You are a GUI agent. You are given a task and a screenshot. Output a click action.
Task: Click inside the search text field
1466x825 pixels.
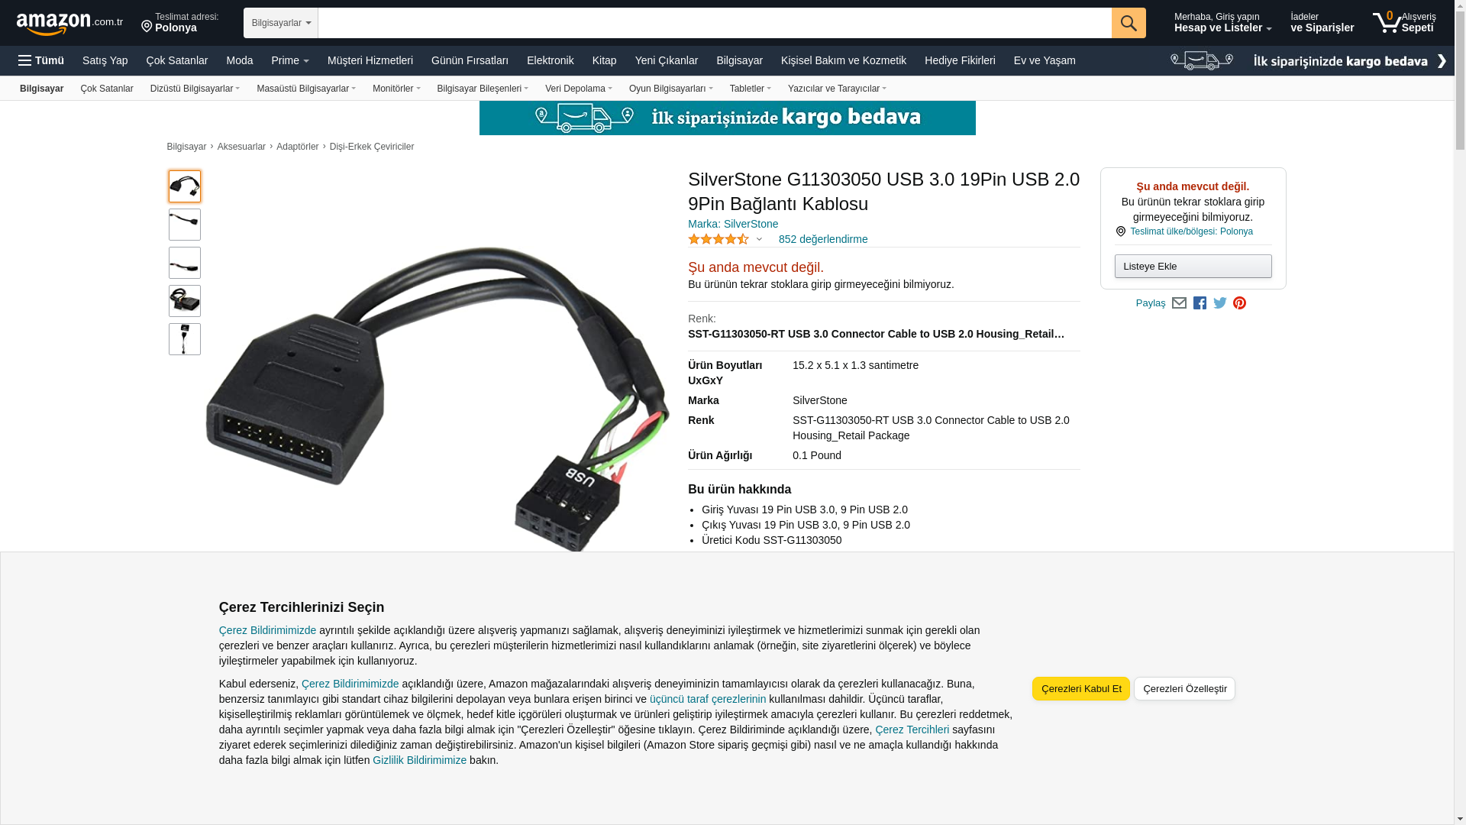(x=715, y=23)
